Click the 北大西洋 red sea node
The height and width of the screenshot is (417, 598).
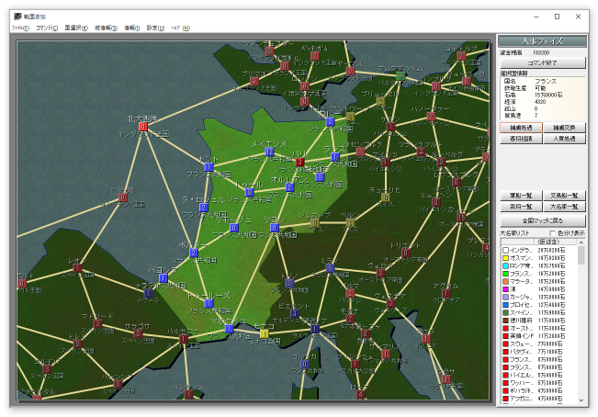142,127
